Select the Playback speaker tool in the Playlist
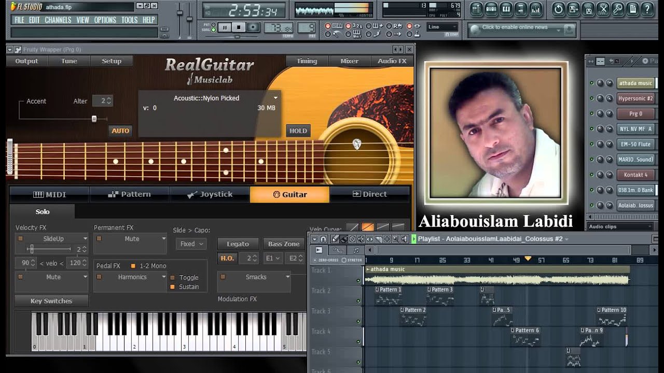This screenshot has width=664, height=373. pyautogui.click(x=405, y=239)
